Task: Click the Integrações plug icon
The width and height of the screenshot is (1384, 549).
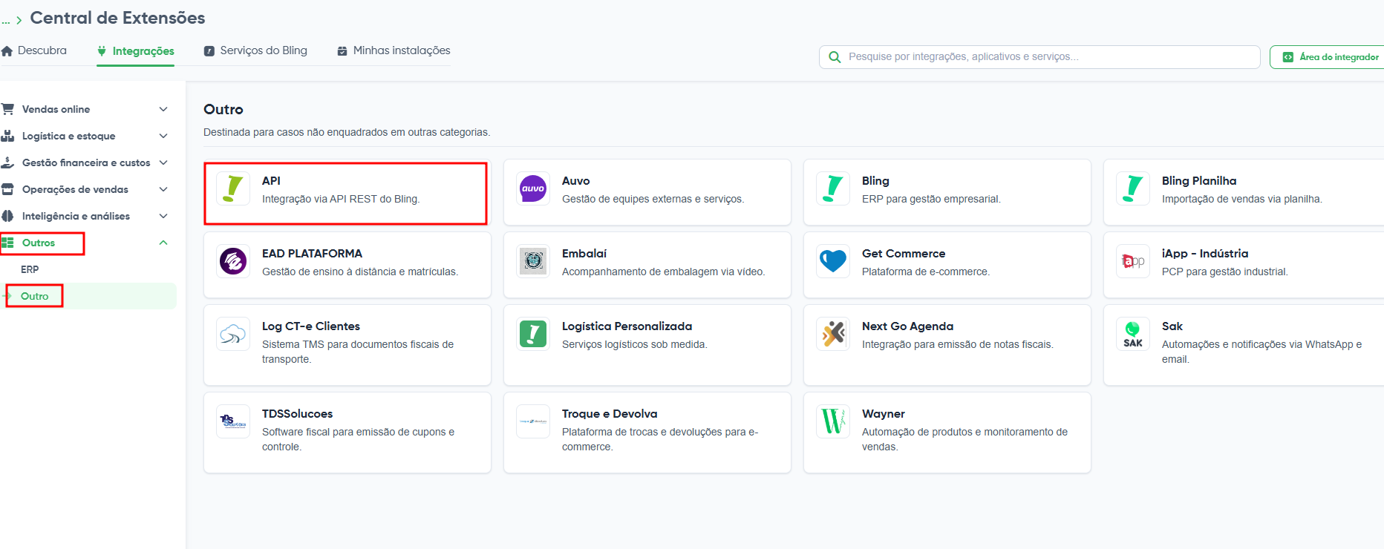Action: 102,51
